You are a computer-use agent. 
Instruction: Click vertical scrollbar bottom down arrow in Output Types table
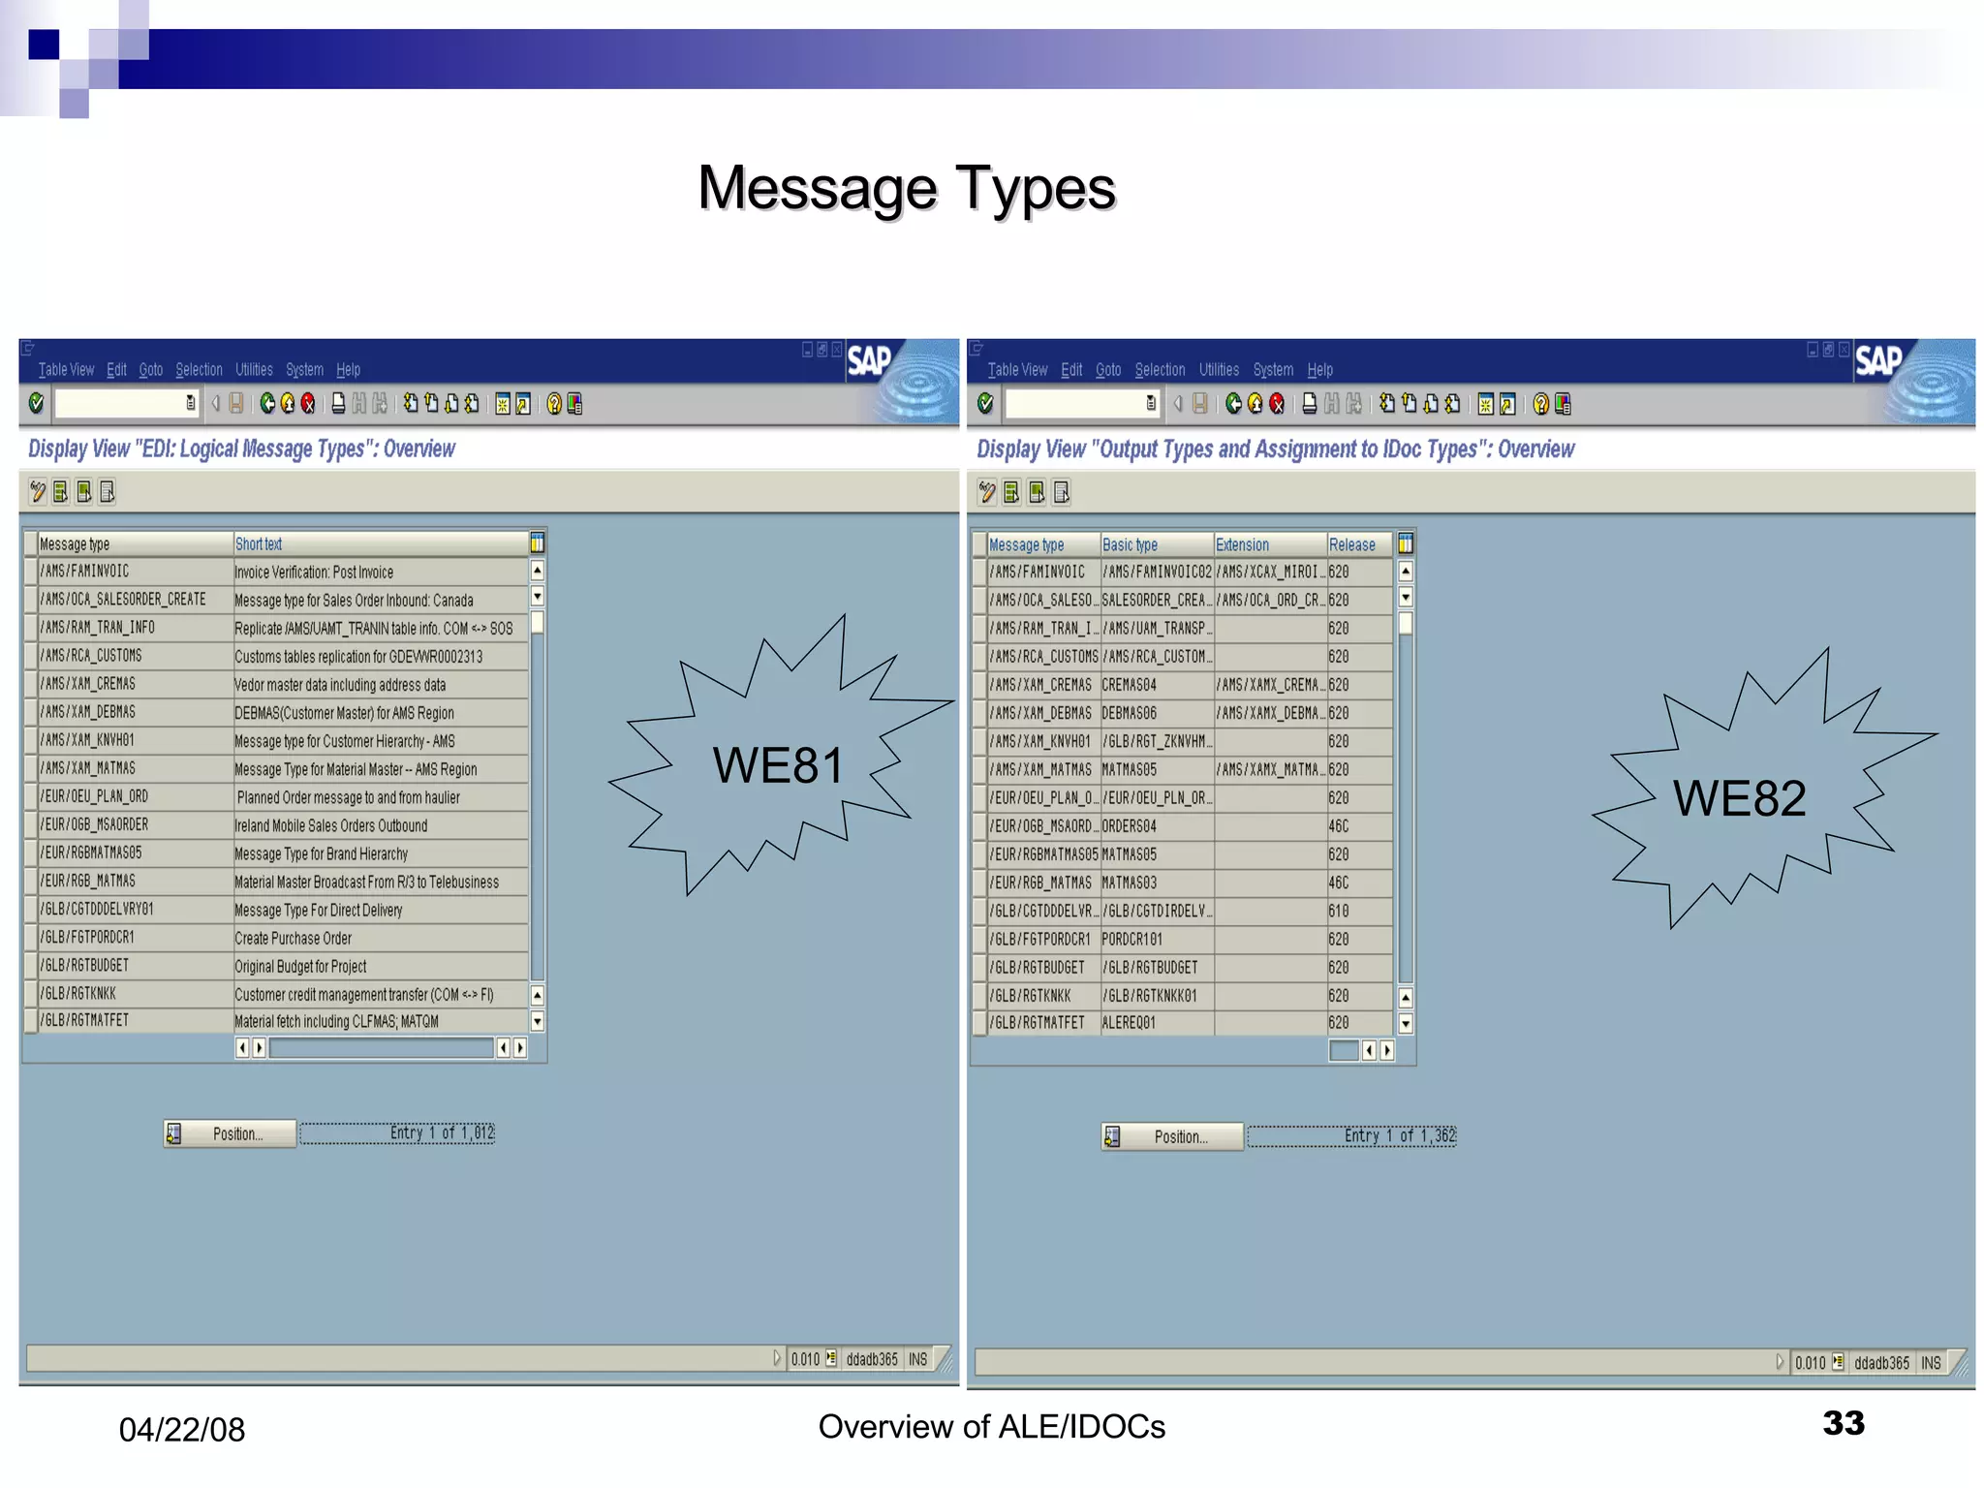[1406, 1023]
